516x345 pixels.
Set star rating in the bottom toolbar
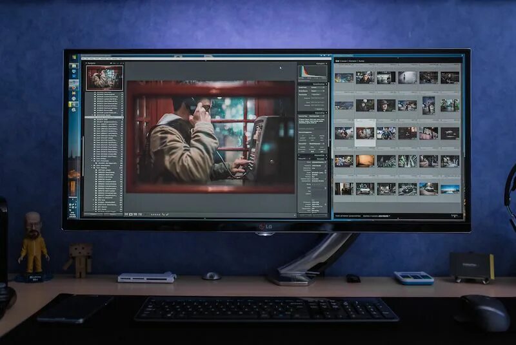(x=155, y=214)
